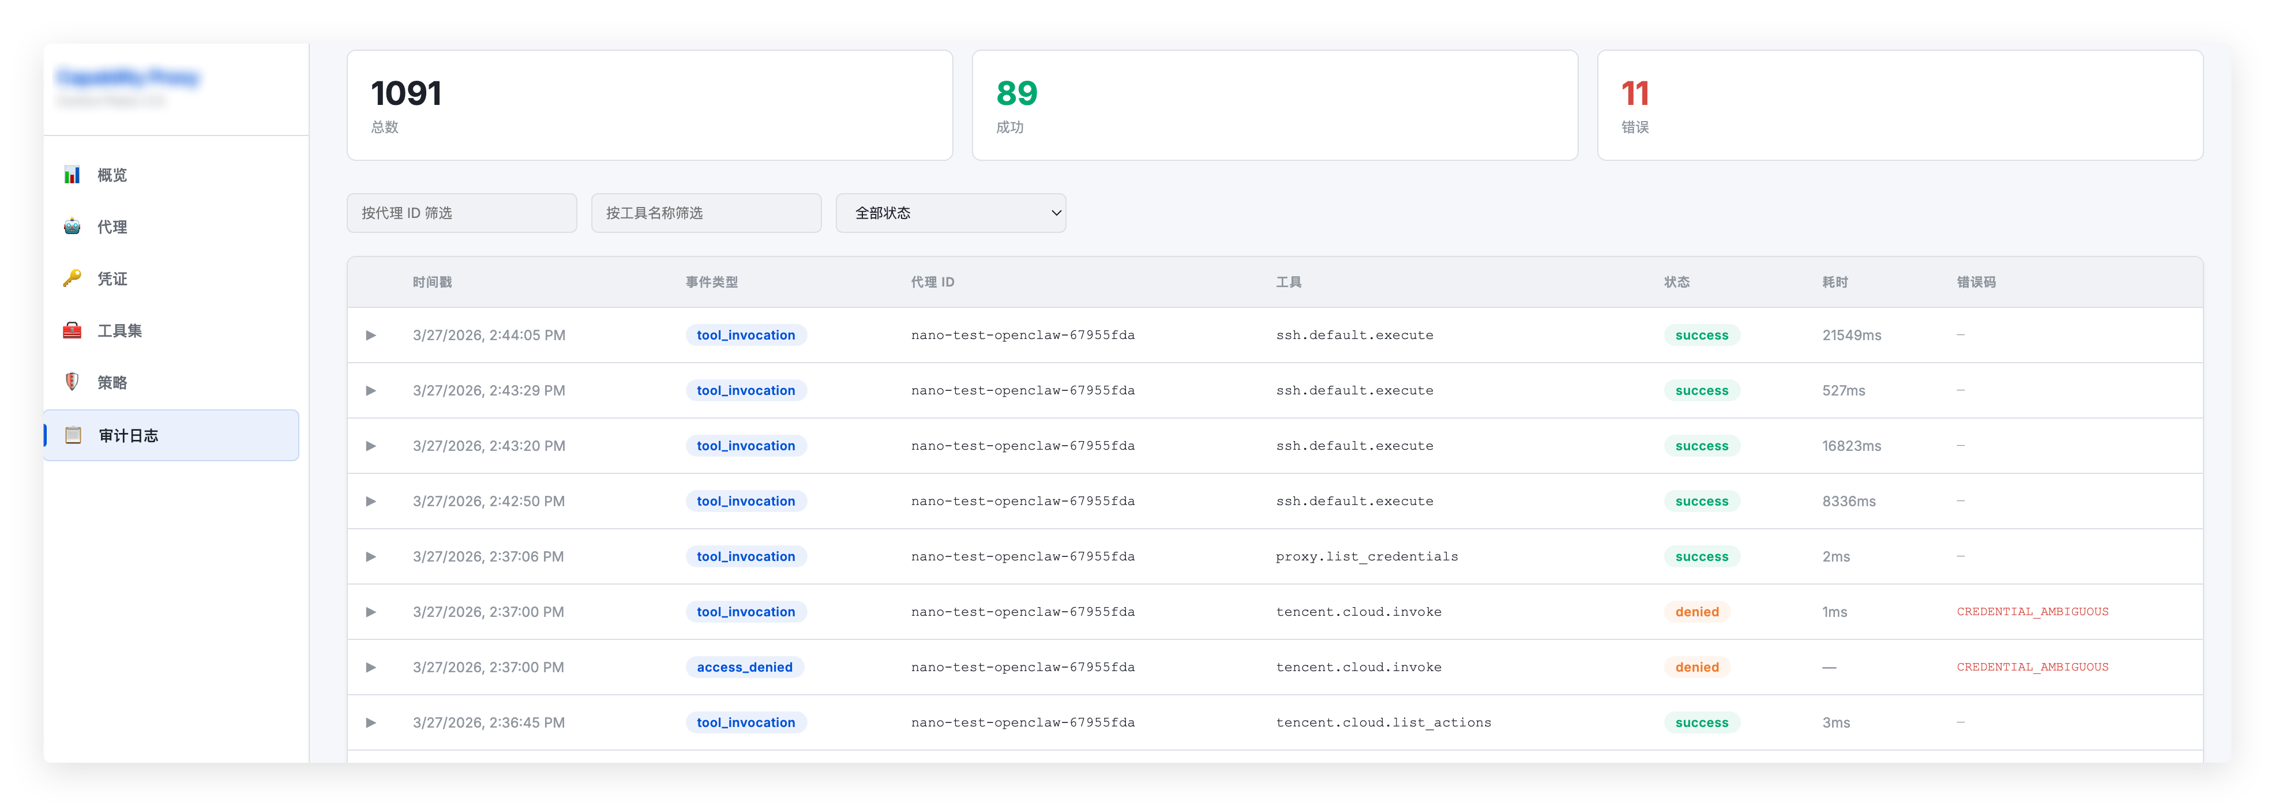Click the shield icon beside 策略
The width and height of the screenshot is (2275, 806).
point(73,382)
